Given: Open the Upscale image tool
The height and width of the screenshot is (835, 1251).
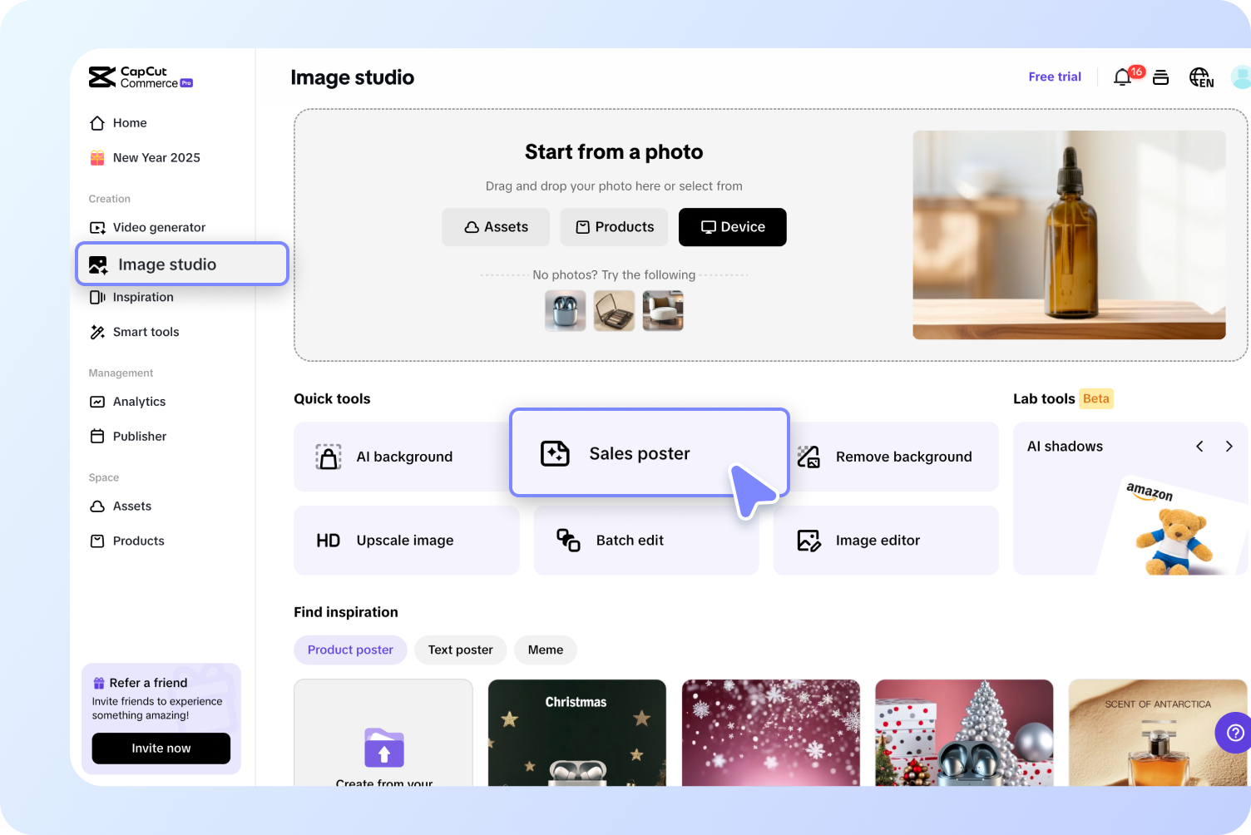Looking at the screenshot, I should pos(405,540).
